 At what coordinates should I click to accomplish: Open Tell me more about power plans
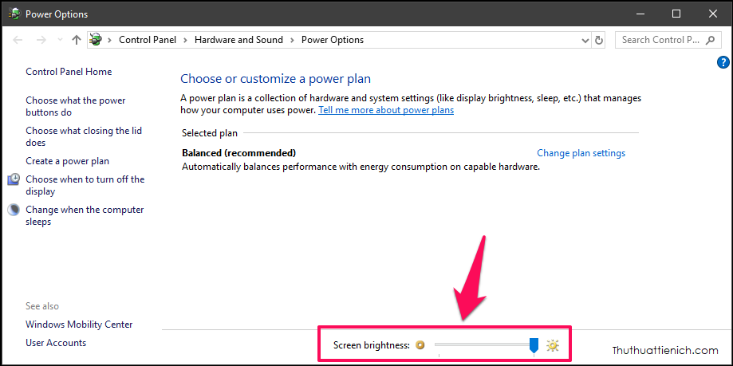386,110
